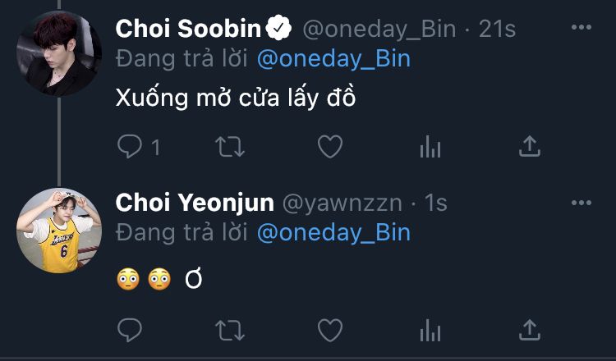View analytics for Choi Yeonjun's tweet

(x=430, y=330)
